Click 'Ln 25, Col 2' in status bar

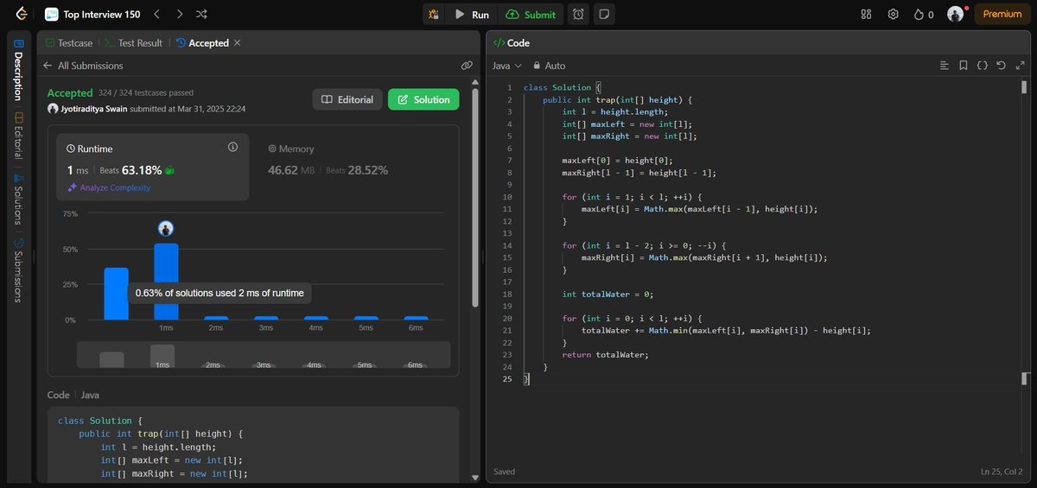coord(1002,472)
